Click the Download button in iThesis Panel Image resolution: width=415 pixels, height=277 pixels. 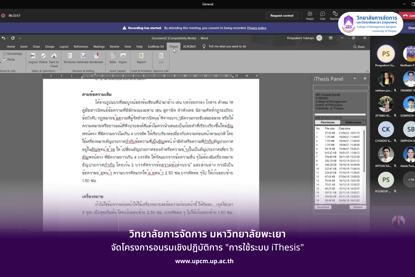click(323, 207)
